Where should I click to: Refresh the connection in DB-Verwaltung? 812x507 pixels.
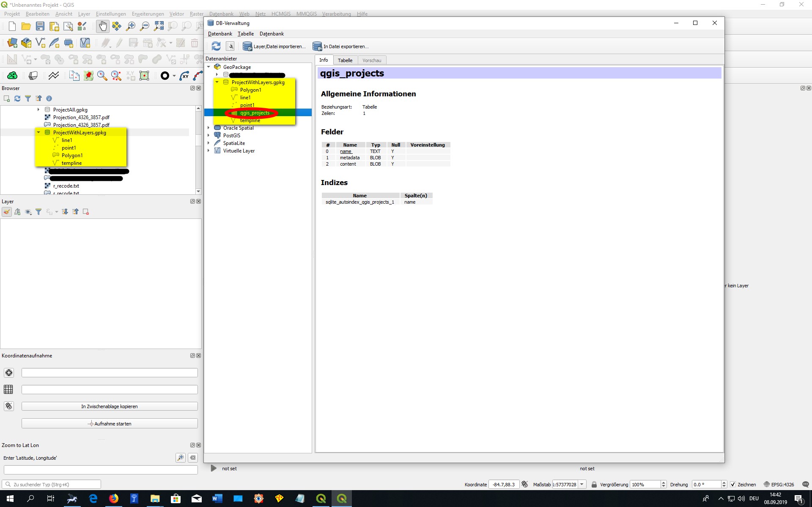pyautogui.click(x=215, y=46)
